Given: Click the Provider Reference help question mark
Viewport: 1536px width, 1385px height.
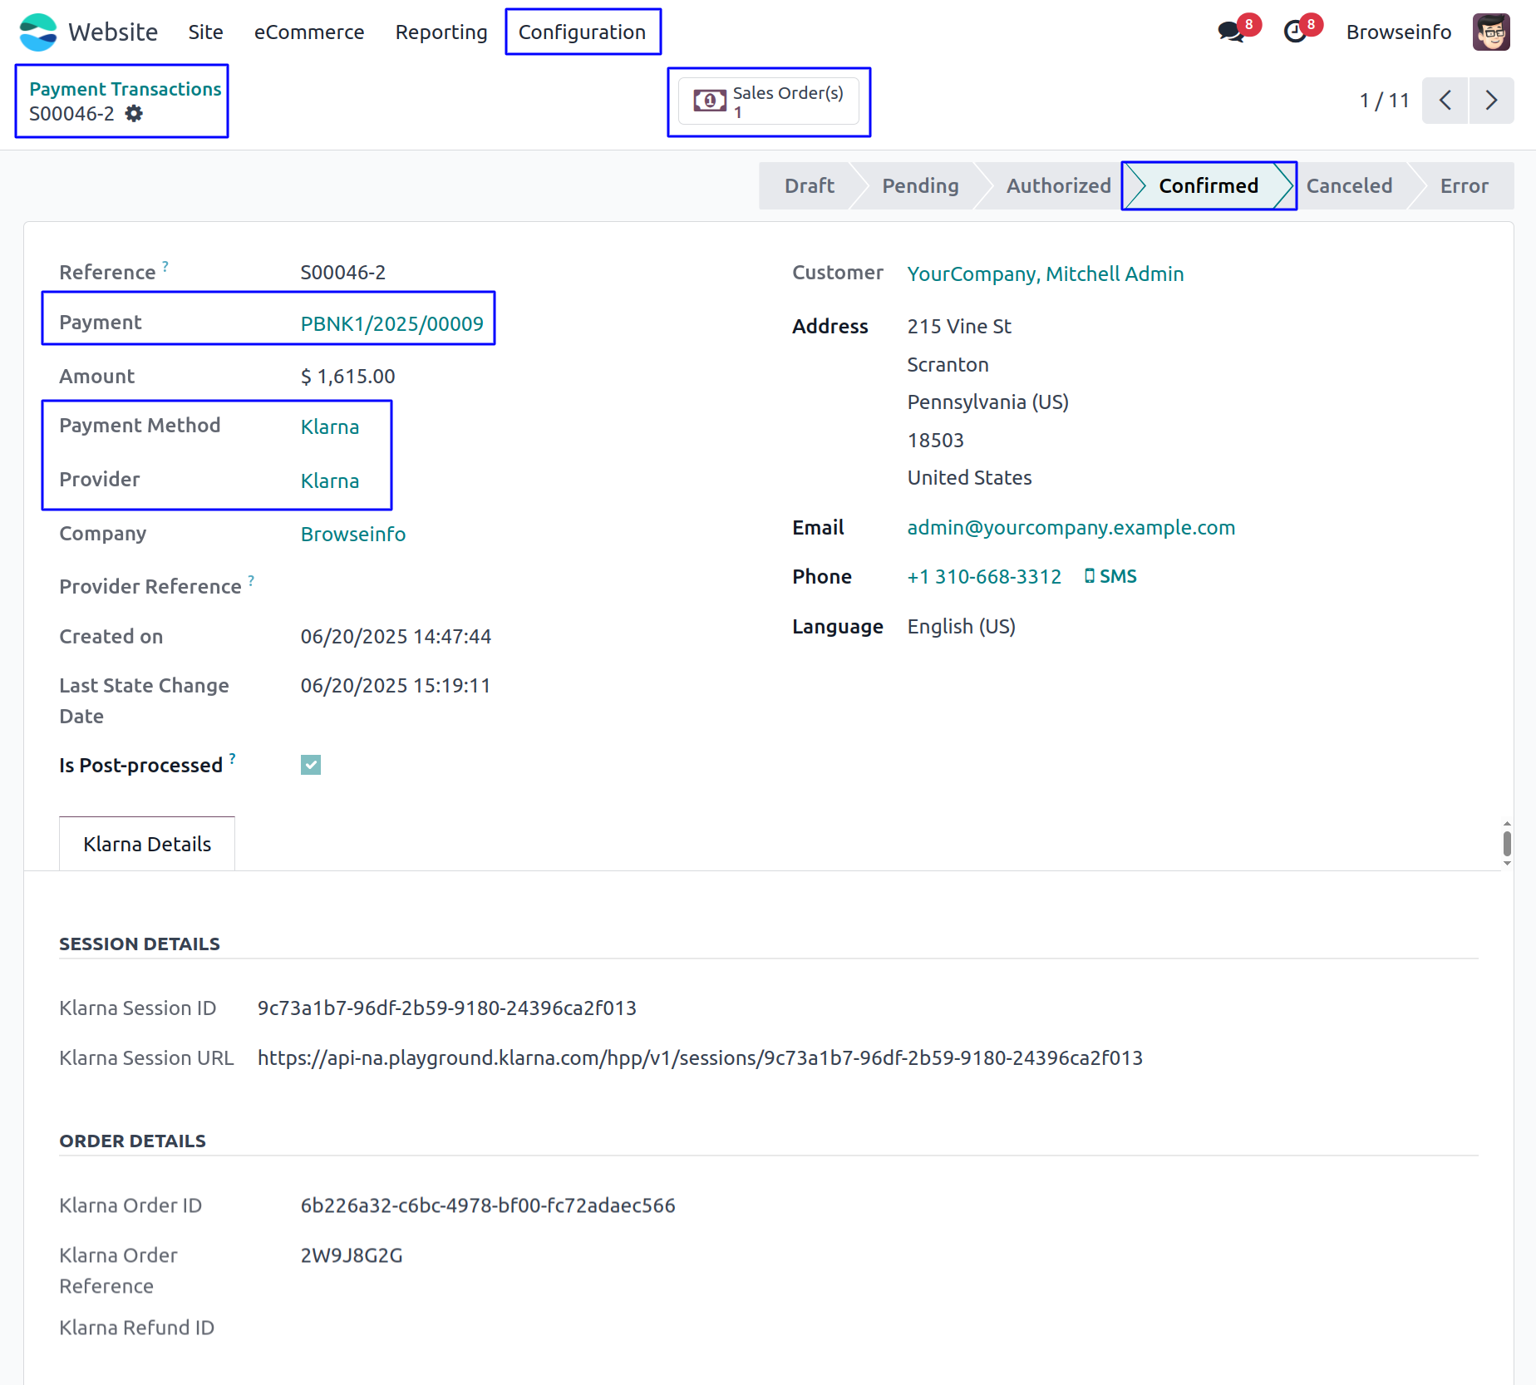Looking at the screenshot, I should [x=251, y=580].
